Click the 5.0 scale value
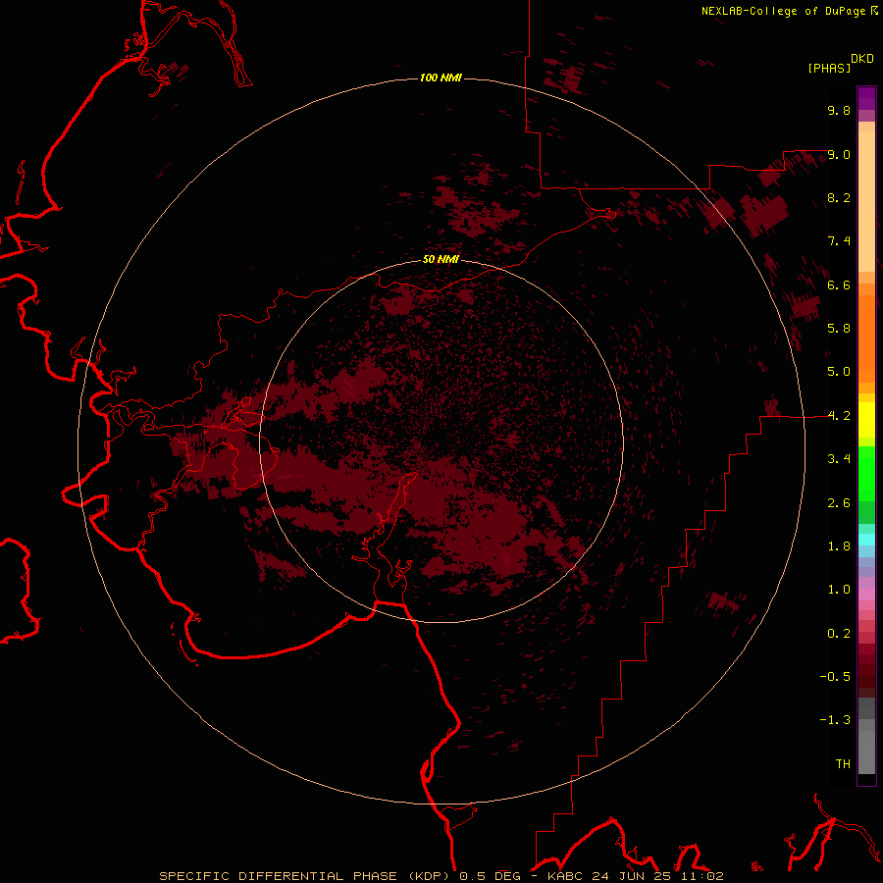The width and height of the screenshot is (883, 883). tap(839, 372)
